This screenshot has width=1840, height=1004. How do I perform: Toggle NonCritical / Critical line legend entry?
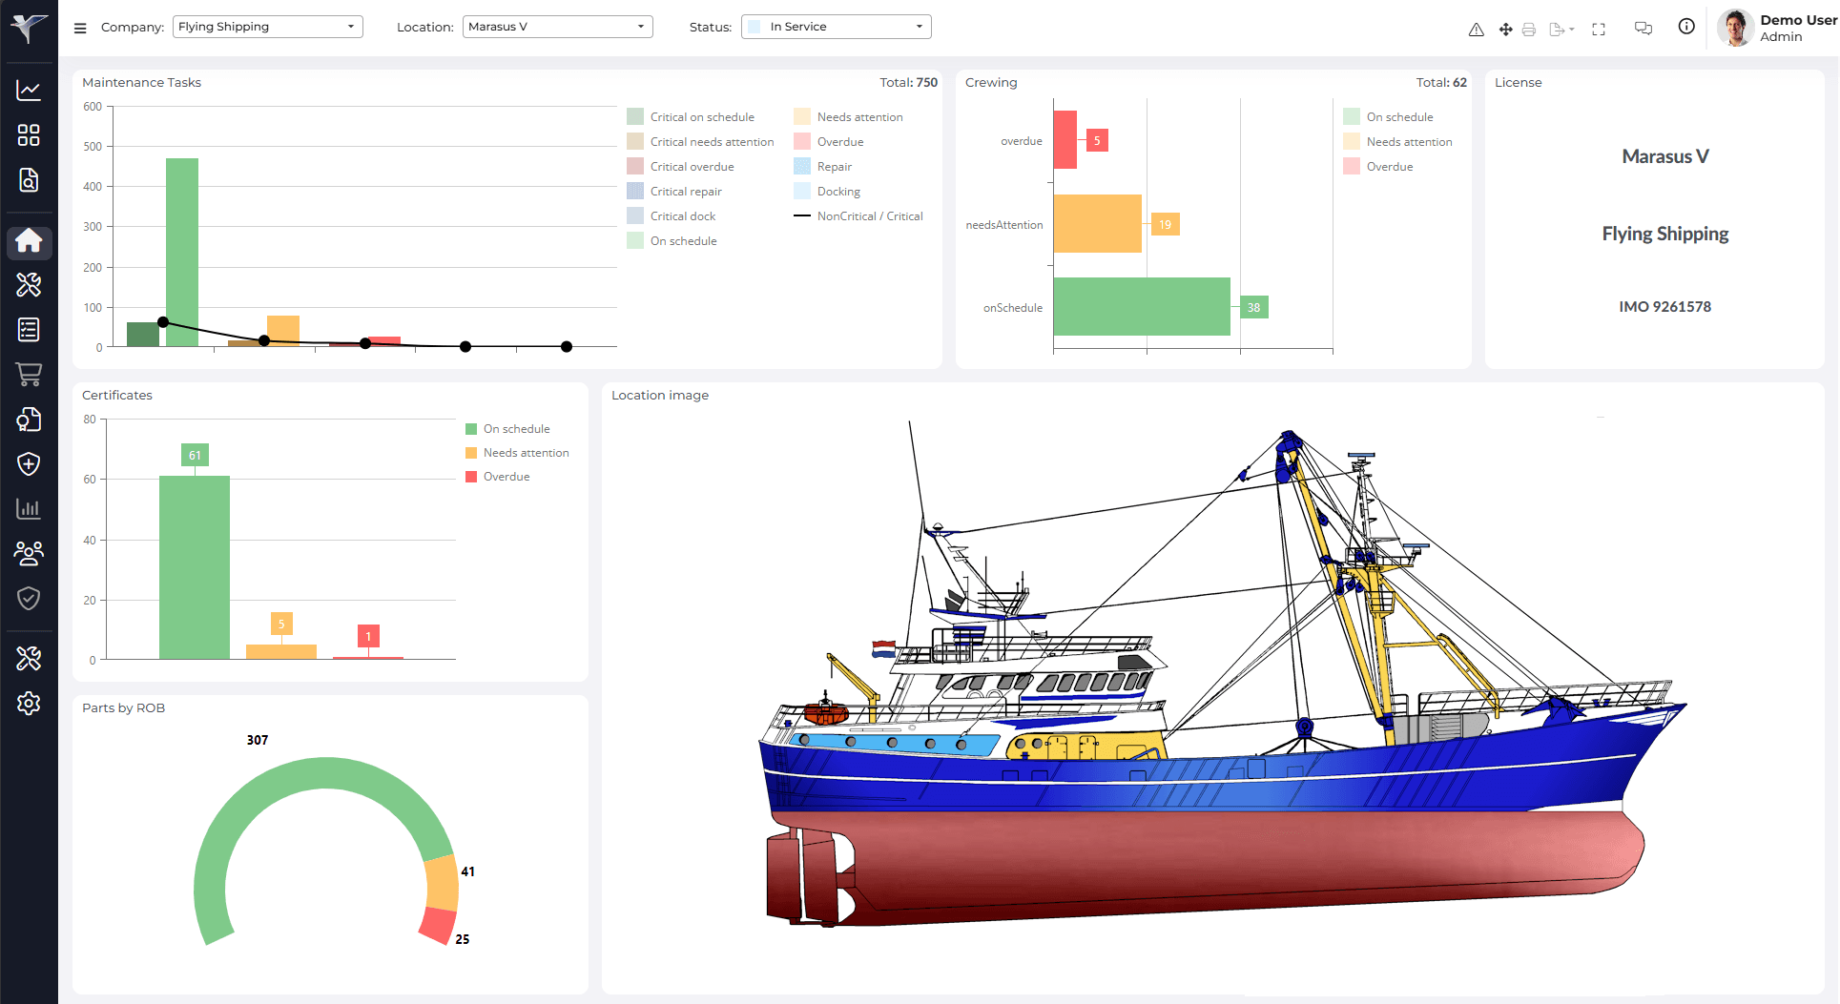(x=858, y=216)
